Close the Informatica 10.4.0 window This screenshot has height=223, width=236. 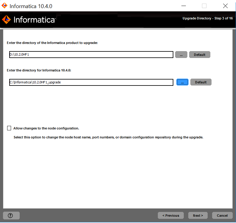click(225, 6)
